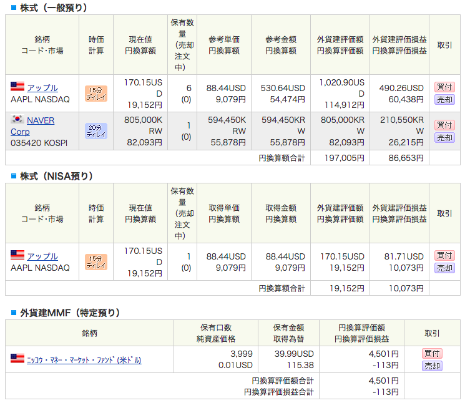Select -113円 in 円換算評価損益合計 row
470x408 pixels.
pyautogui.click(x=386, y=392)
